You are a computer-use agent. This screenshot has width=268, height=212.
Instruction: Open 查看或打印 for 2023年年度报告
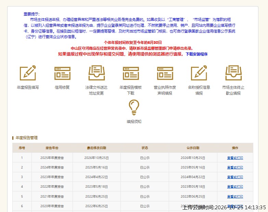click(x=235, y=177)
